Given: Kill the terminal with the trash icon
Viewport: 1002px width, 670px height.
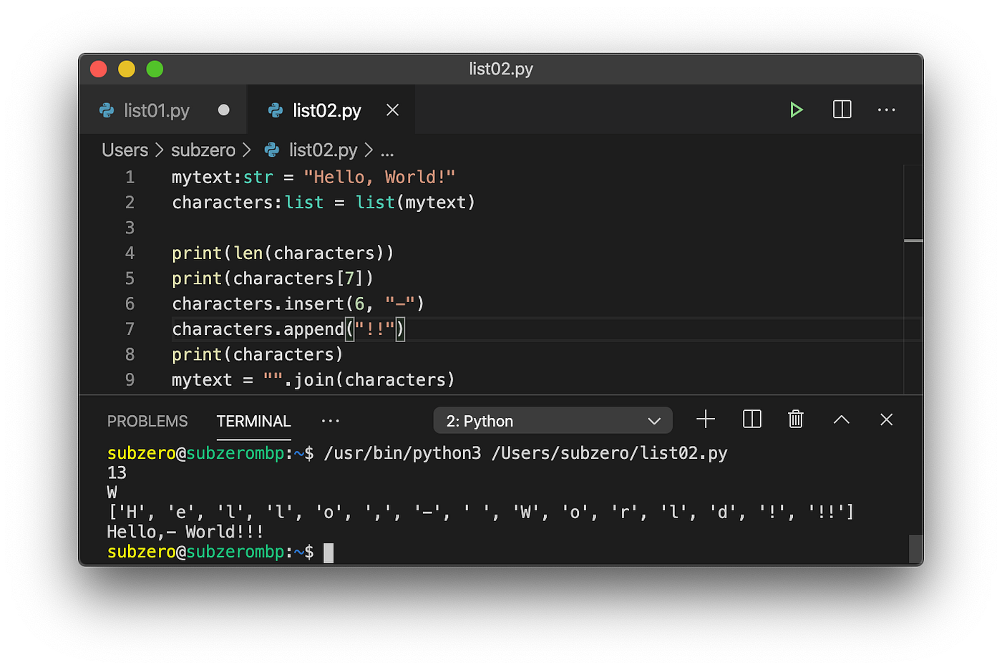Looking at the screenshot, I should (x=796, y=419).
